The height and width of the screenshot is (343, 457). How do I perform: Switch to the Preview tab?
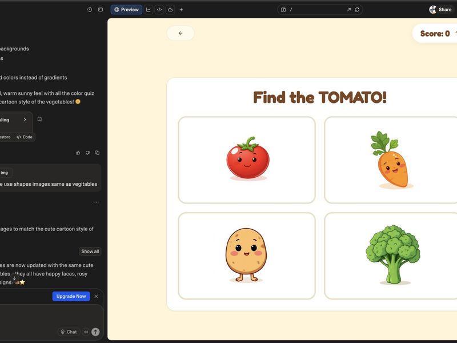(126, 10)
